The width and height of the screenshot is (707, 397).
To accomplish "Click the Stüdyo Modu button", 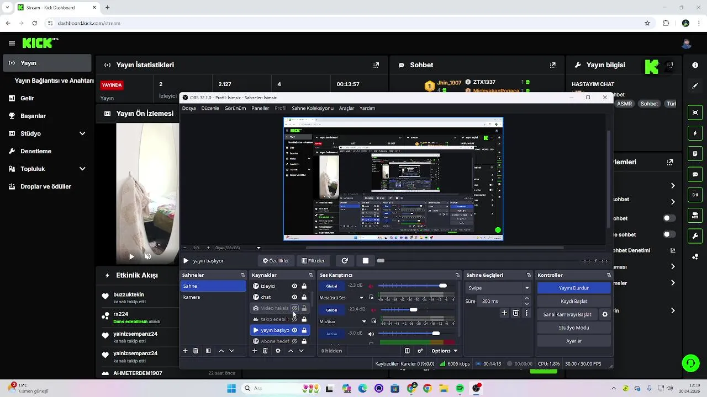I will (x=573, y=328).
